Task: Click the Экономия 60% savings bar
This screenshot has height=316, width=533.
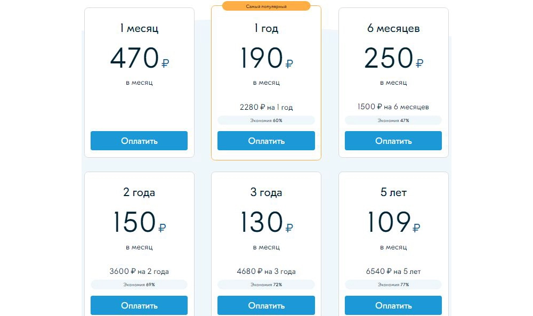Action: click(266, 120)
